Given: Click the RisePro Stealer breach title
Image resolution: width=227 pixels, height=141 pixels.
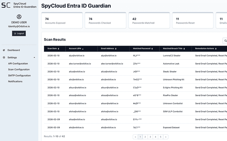Looking at the screenshot, I should click(171, 95).
